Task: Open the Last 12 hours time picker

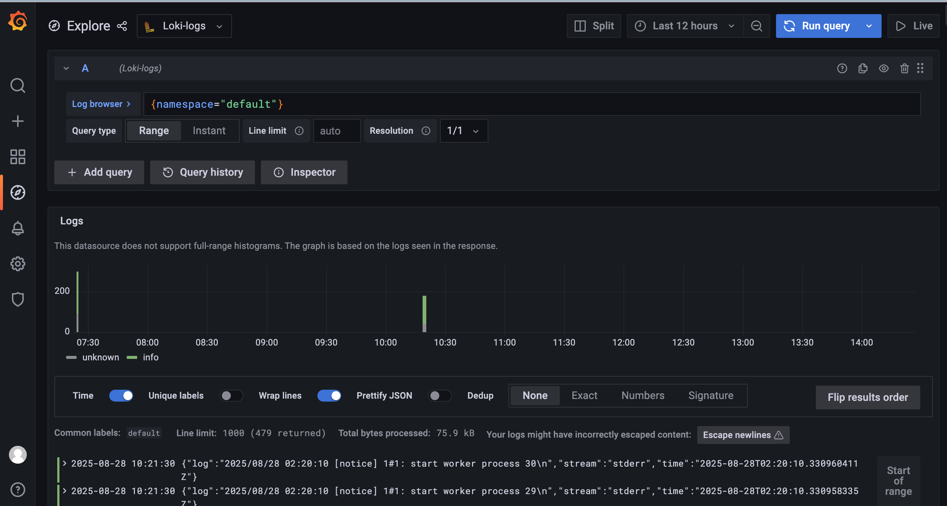Action: (x=685, y=26)
